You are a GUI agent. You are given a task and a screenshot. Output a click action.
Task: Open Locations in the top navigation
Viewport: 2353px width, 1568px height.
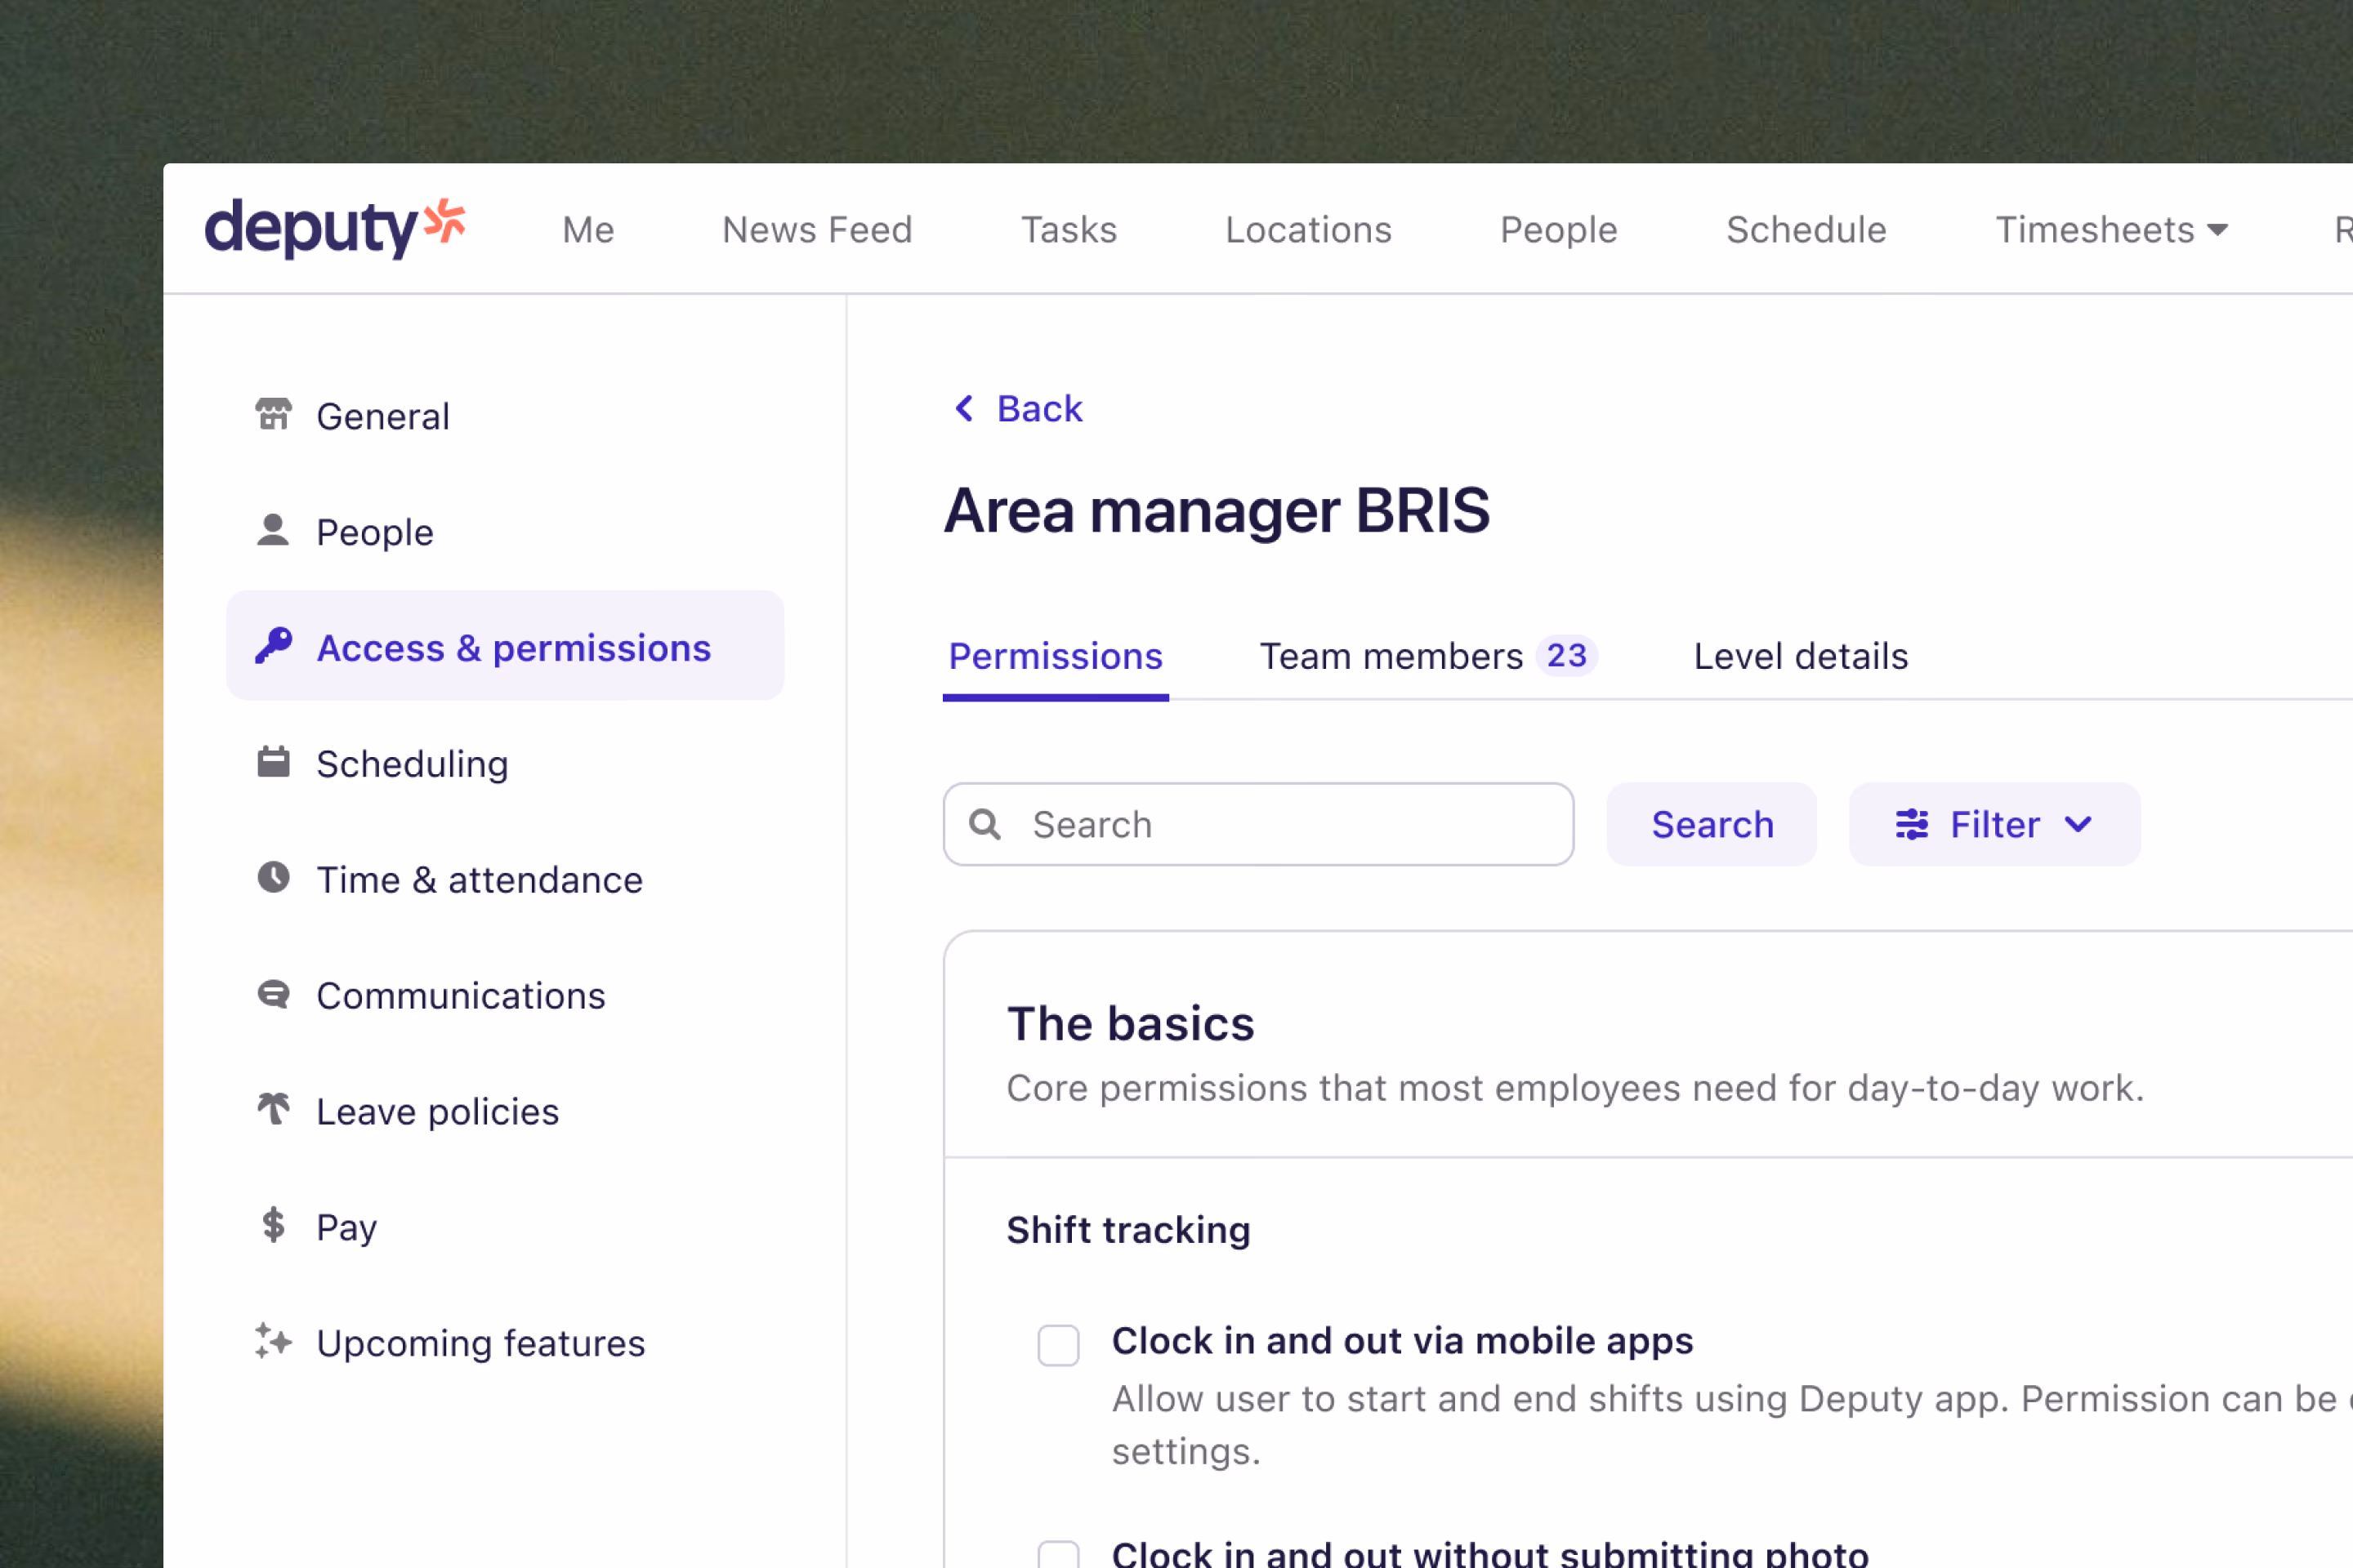pyautogui.click(x=1307, y=230)
